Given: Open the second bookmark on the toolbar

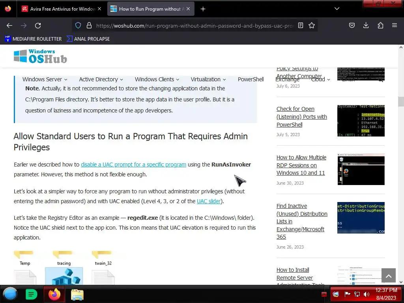Looking at the screenshot, I should click(x=88, y=39).
